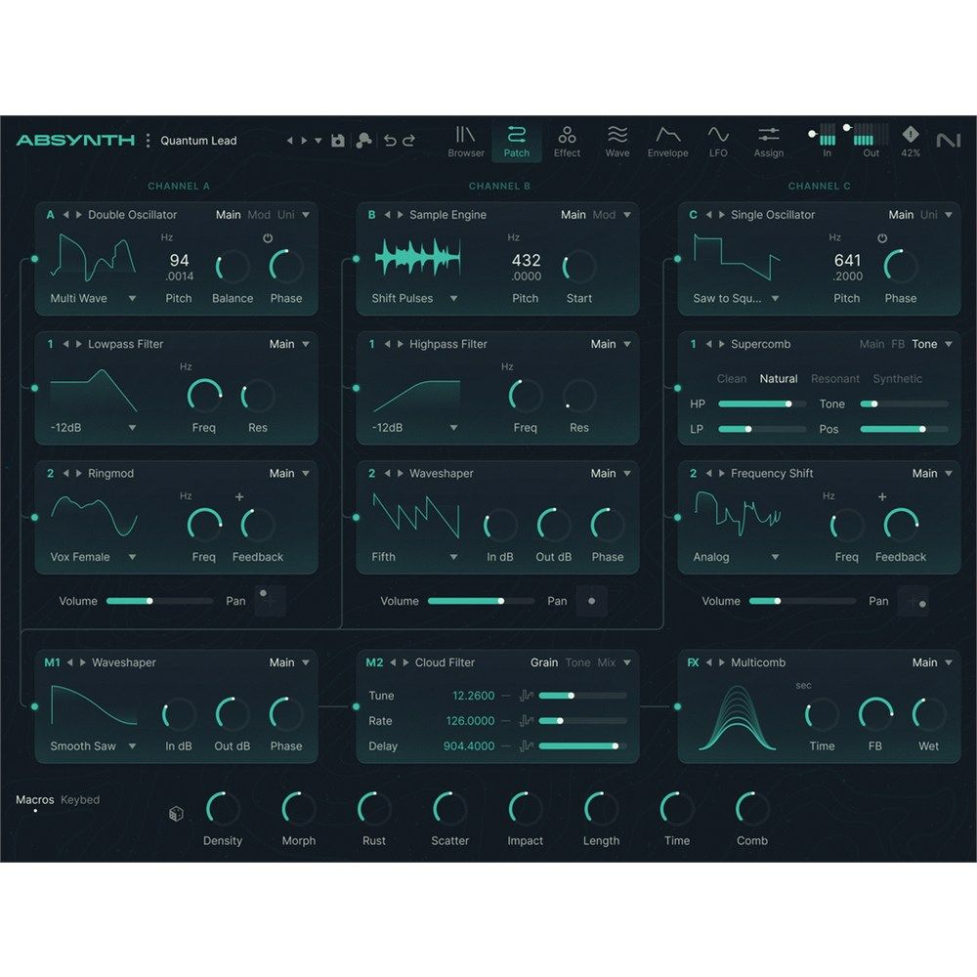Image resolution: width=977 pixels, height=977 pixels.
Task: Go to next preset arrow
Action: (304, 141)
